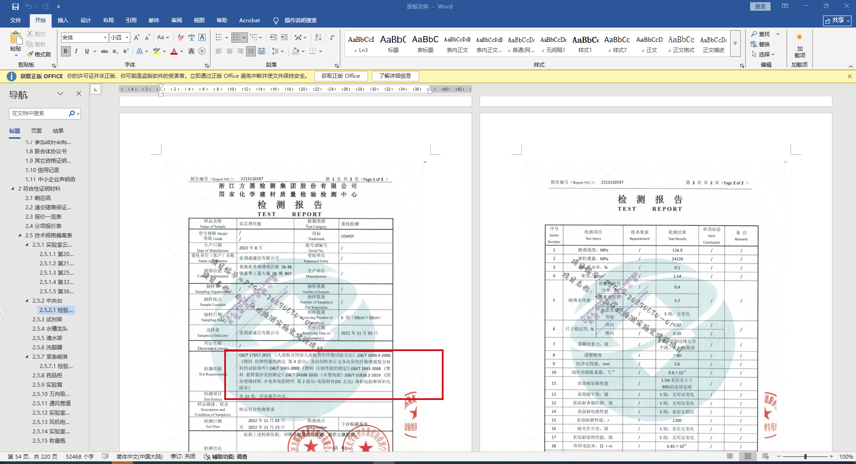Image resolution: width=856 pixels, height=464 pixels.
Task: Apply enclosed character formatting icon
Action: pyautogui.click(x=202, y=51)
